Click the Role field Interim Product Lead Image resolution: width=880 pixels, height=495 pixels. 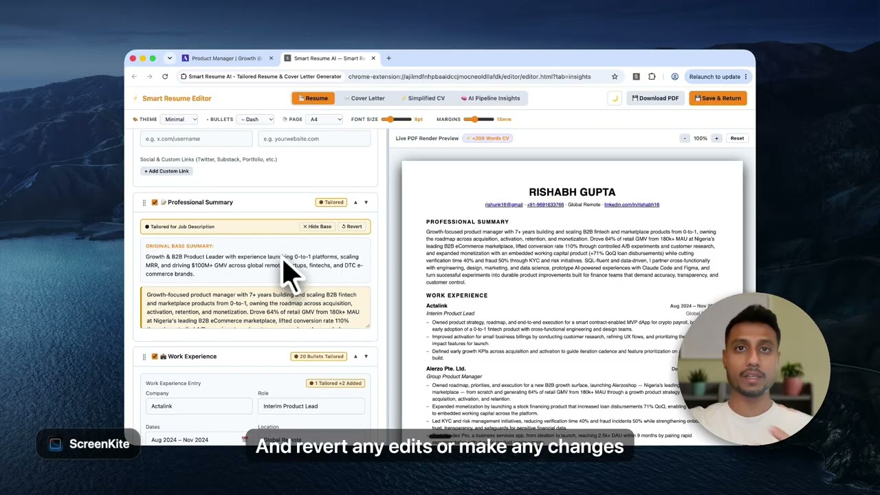coord(311,406)
